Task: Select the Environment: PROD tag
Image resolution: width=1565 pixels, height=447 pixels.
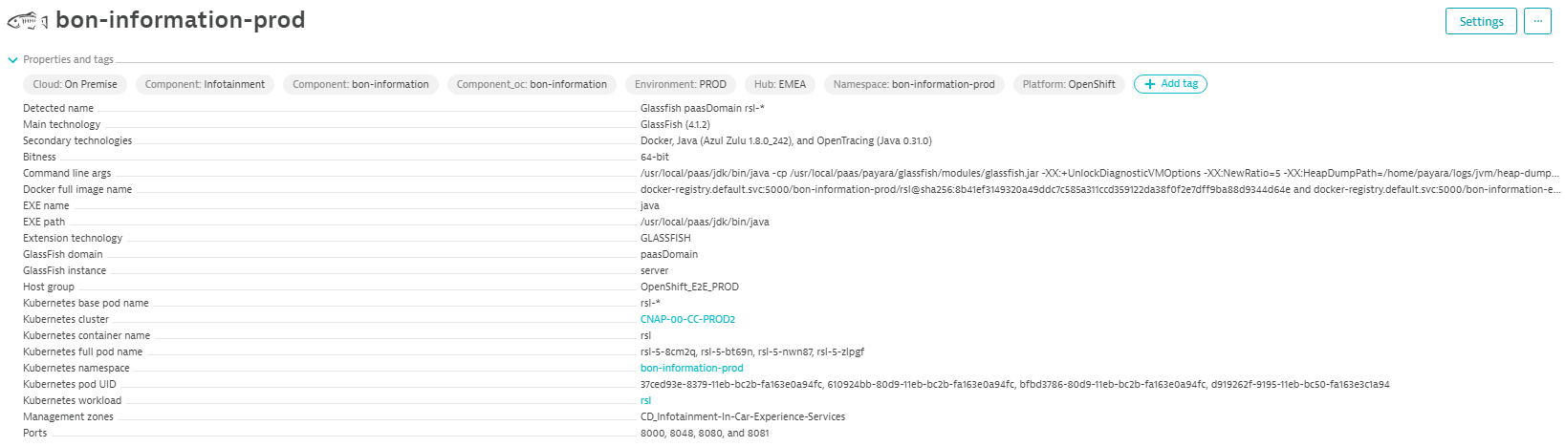Action: click(x=680, y=84)
